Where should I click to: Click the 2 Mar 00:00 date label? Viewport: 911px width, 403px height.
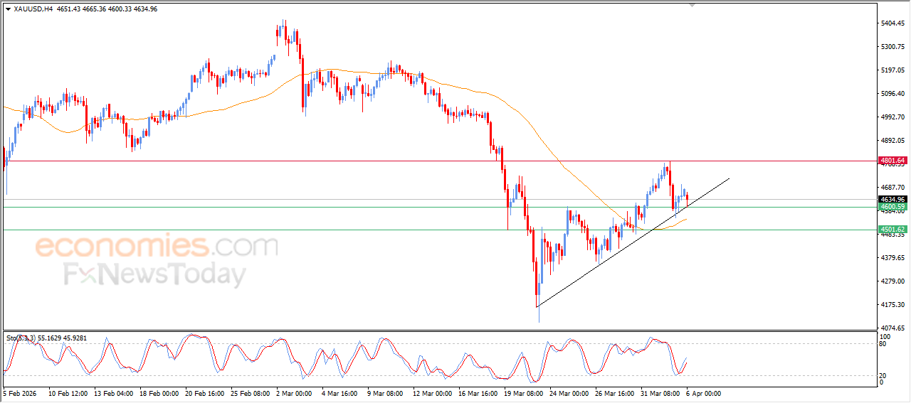pos(295,392)
